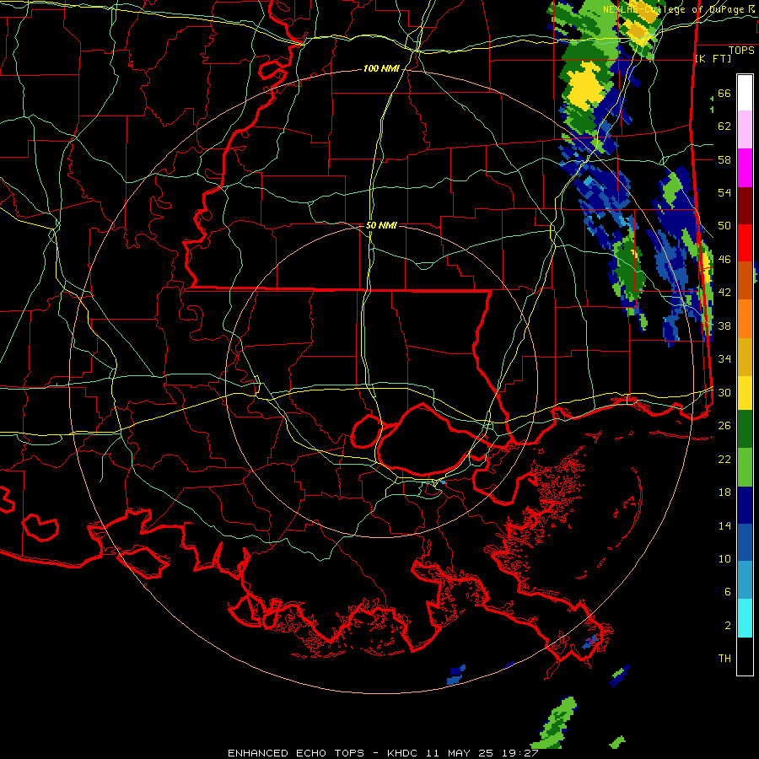Pick the cyan legend swatch
The image size is (759, 759).
tap(745, 618)
